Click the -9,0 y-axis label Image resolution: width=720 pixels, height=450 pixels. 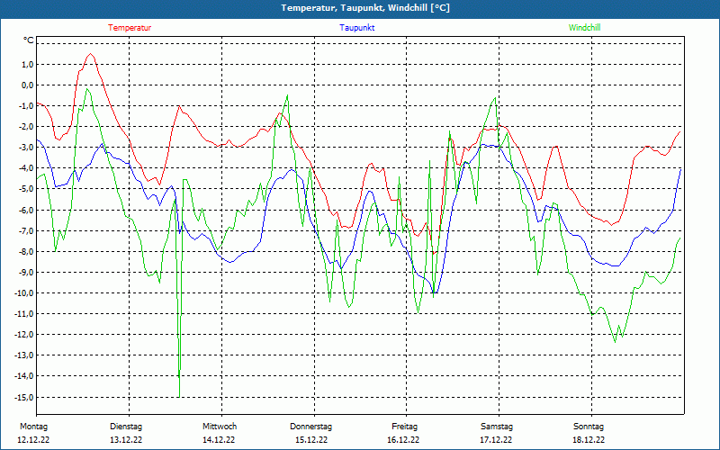coord(26,272)
